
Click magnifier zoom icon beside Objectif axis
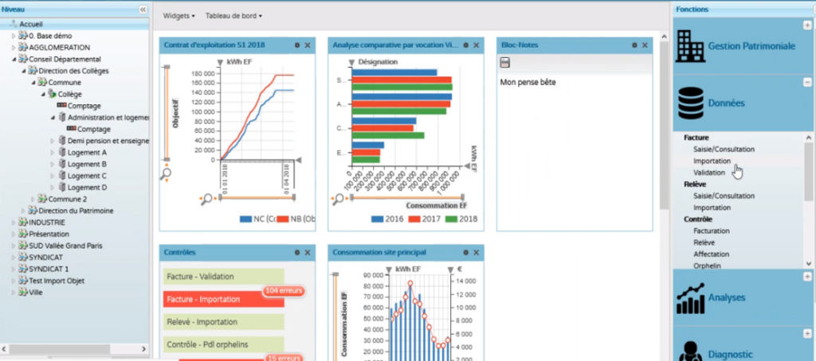pos(166,173)
